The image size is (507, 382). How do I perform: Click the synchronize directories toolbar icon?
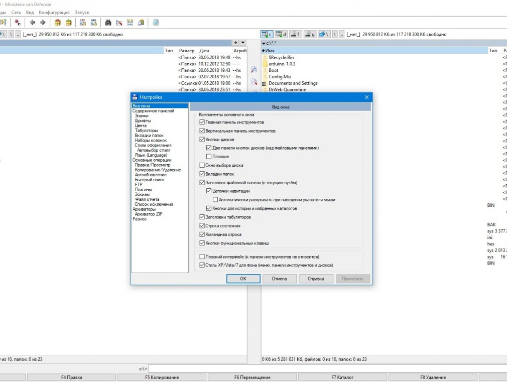pos(130,22)
